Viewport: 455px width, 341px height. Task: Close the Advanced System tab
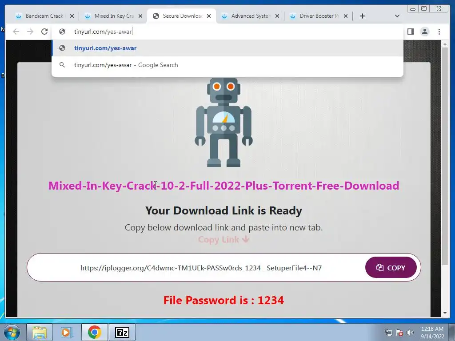pyautogui.click(x=277, y=16)
